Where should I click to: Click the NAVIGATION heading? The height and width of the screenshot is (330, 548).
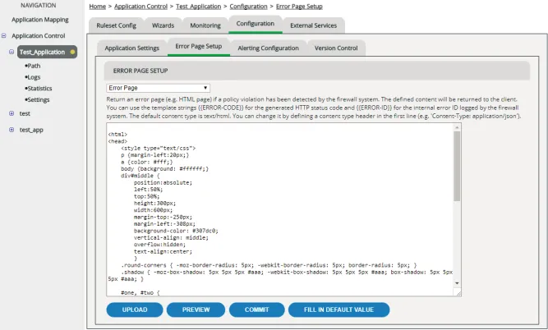tap(39, 5)
